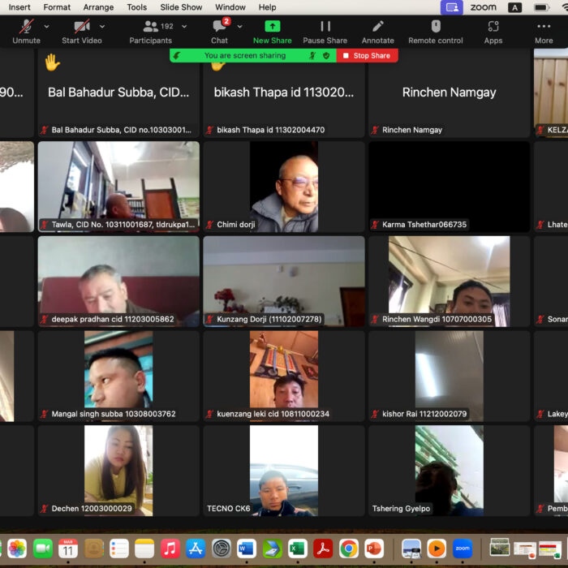
Task: Select Tshering Gyelpo video tile
Action: tap(449, 471)
